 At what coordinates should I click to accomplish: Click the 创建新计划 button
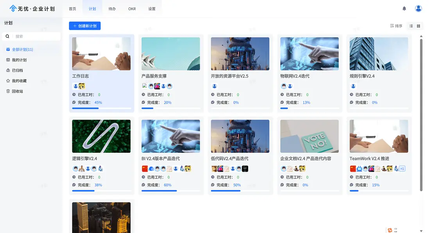pos(86,26)
